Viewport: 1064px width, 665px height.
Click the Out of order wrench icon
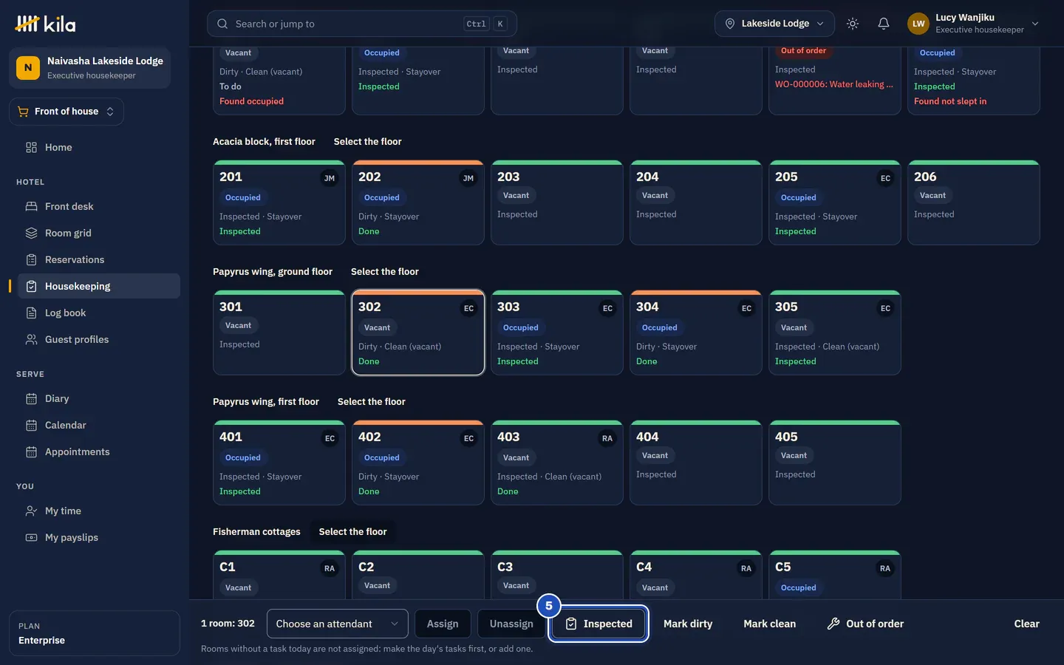[x=833, y=624]
